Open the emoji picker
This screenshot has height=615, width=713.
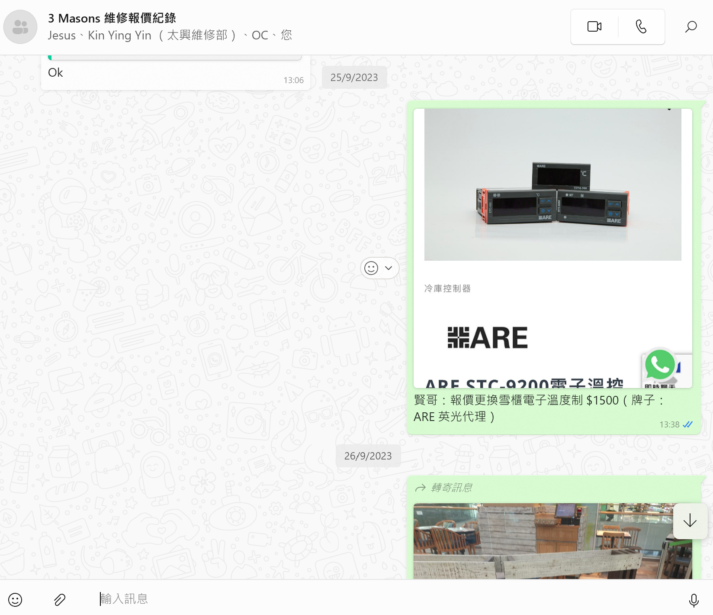tap(15, 599)
